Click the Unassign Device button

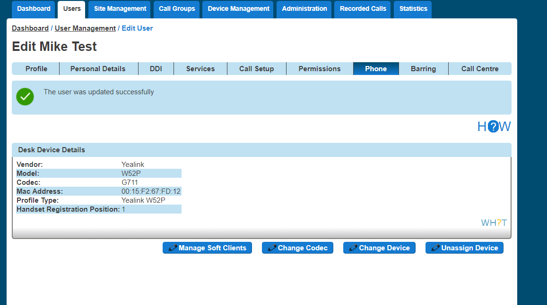pos(464,248)
